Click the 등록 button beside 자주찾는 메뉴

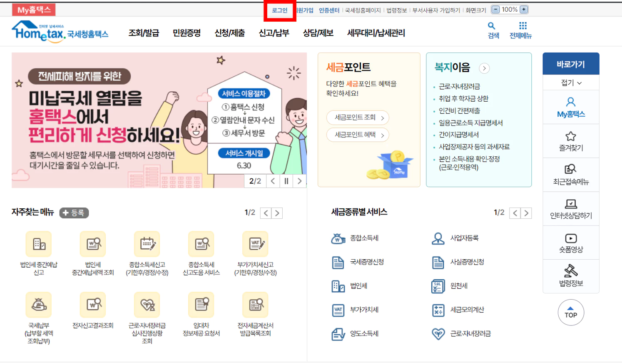coord(74,213)
